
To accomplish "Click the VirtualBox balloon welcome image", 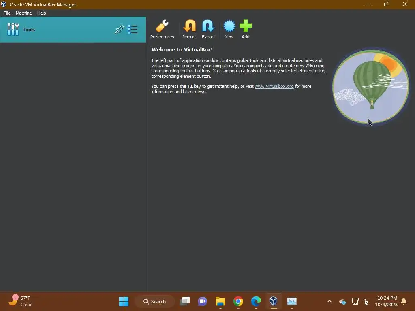I will point(370,87).
